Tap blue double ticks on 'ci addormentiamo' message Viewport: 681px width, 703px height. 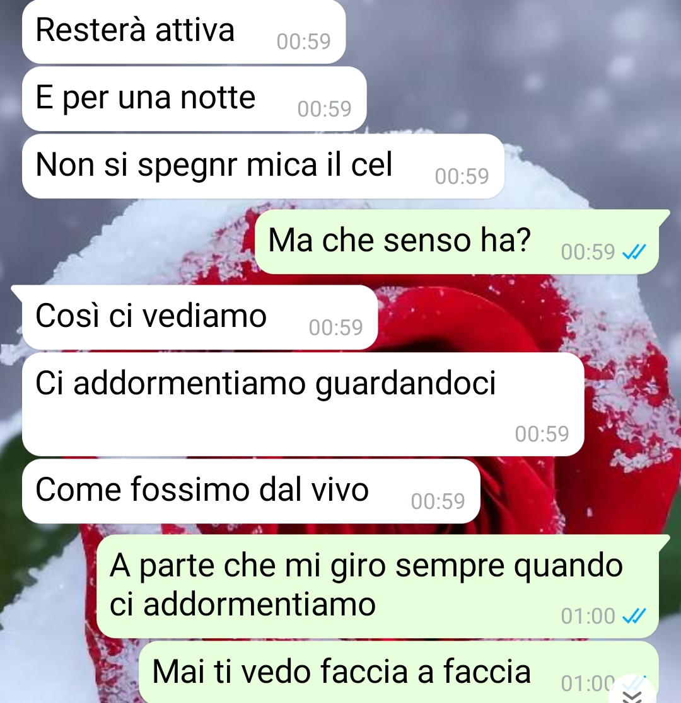(x=634, y=616)
